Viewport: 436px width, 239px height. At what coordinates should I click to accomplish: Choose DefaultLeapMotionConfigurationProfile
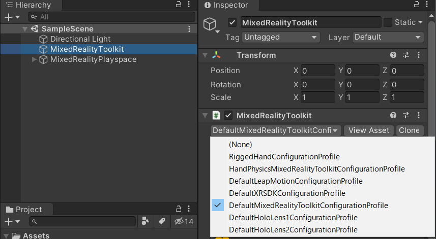click(323, 181)
